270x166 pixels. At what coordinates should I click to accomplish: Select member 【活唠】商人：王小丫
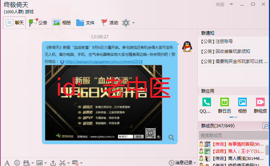(x=232, y=151)
